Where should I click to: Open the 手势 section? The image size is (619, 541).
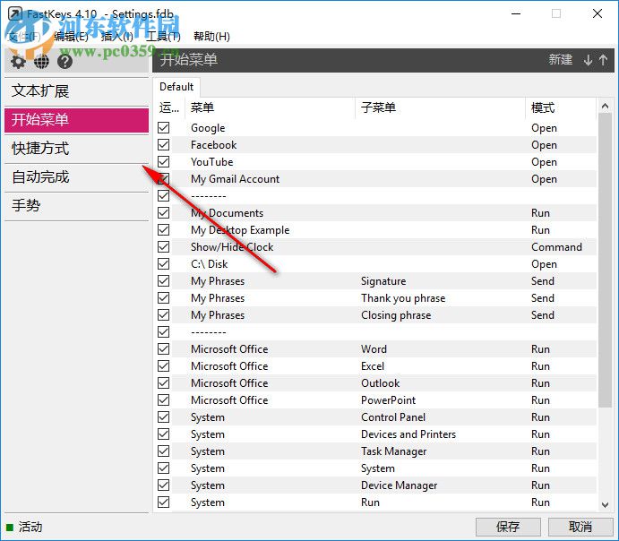coord(76,206)
